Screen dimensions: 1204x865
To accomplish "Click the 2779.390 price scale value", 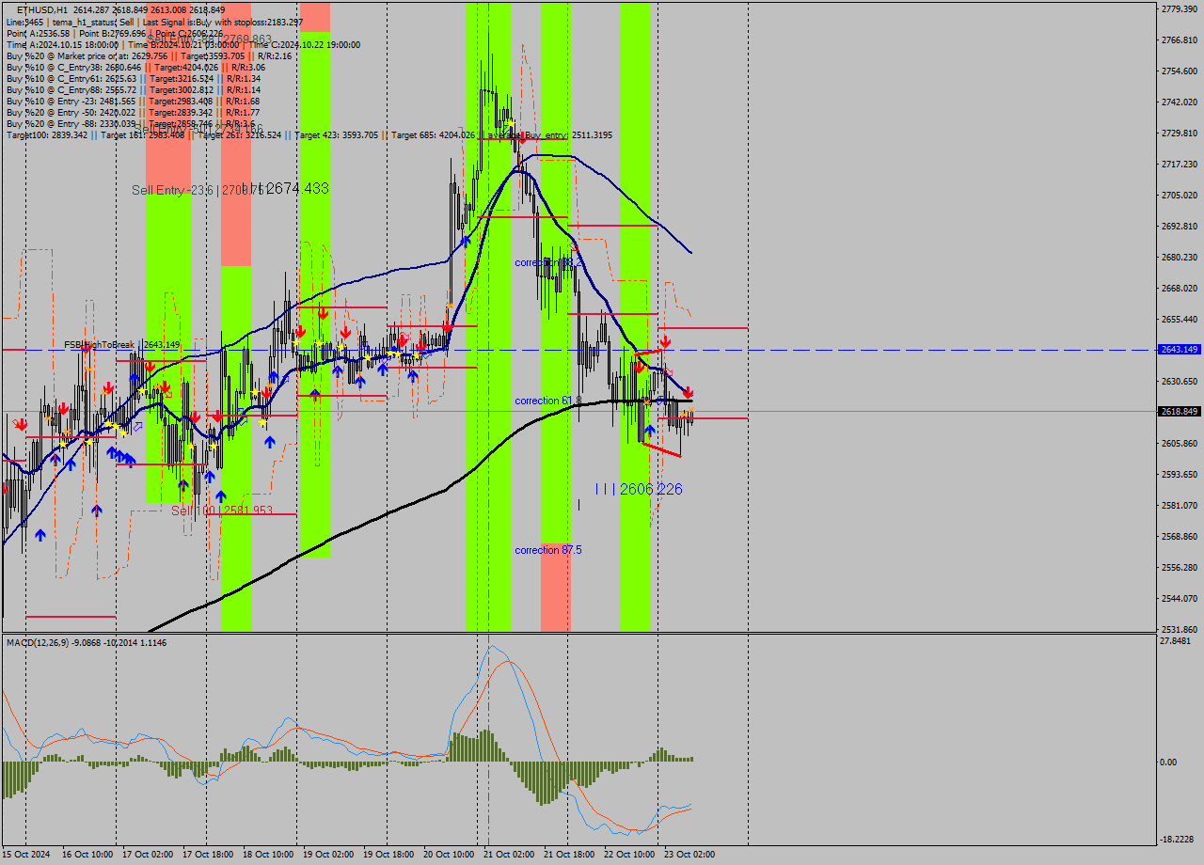I will click(1180, 8).
